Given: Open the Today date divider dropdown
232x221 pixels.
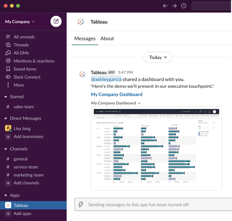Looking at the screenshot, I should [157, 57].
